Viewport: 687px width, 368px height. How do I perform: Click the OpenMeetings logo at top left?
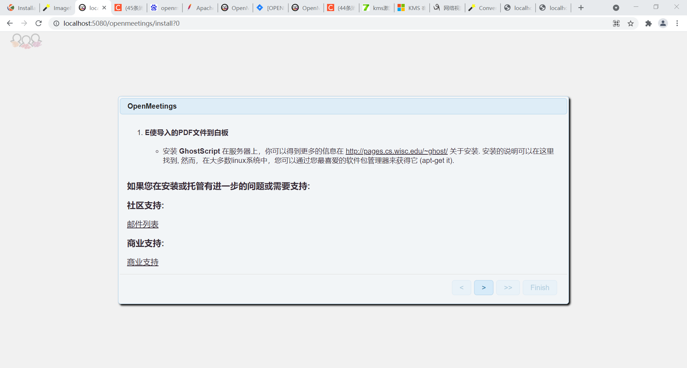[x=26, y=41]
